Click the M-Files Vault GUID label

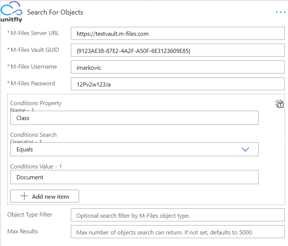[35, 50]
